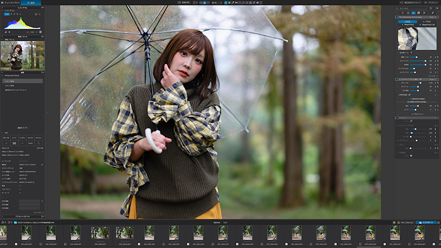Open the 設定 customize tab
This screenshot has height=248, width=441.
[x=31, y=3]
